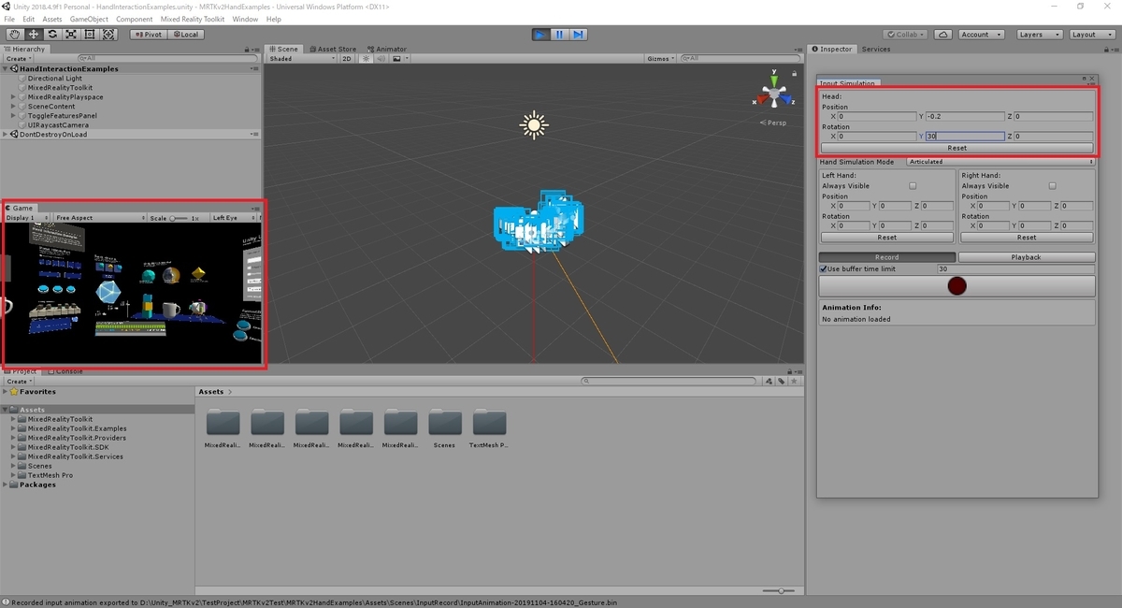
Task: Reset the Head simulation values
Action: pyautogui.click(x=956, y=148)
